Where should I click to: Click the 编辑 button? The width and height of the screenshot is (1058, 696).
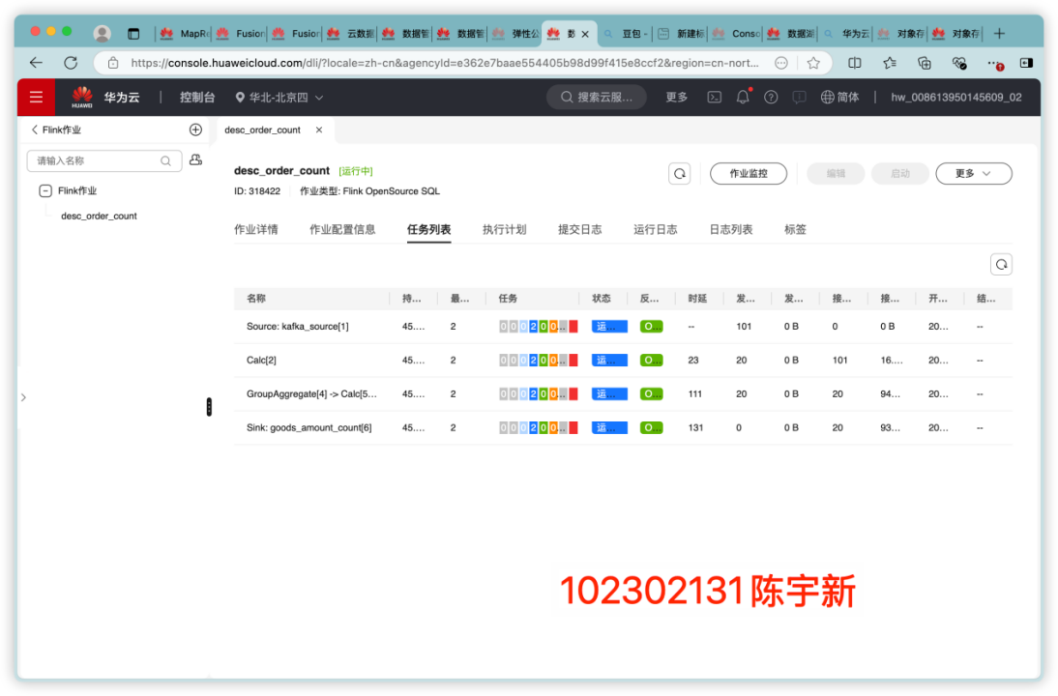[x=836, y=173]
